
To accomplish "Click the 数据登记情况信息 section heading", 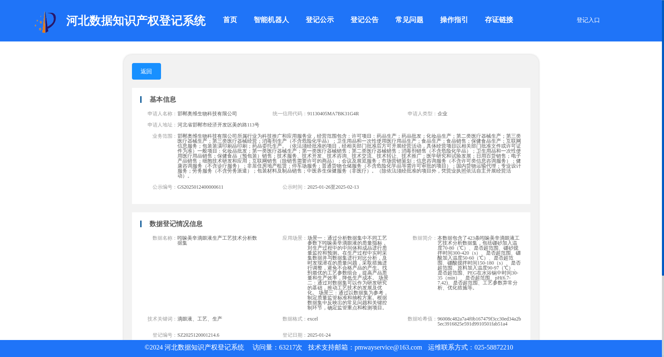I will 176,224.
